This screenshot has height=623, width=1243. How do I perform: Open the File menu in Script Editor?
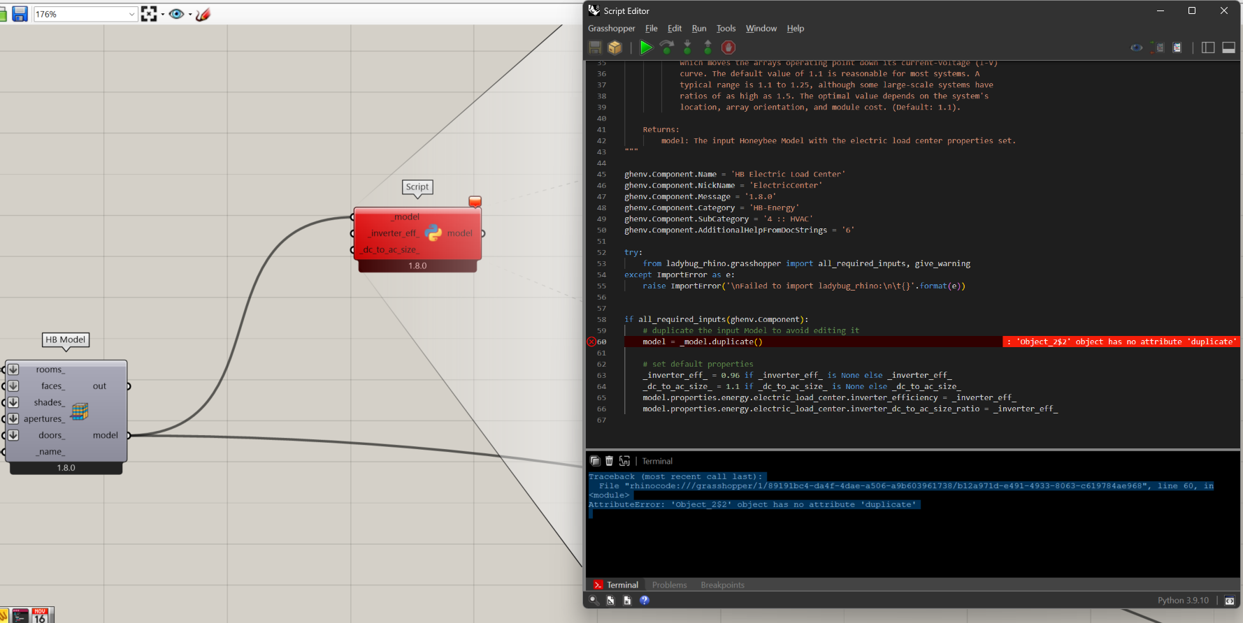[652, 29]
